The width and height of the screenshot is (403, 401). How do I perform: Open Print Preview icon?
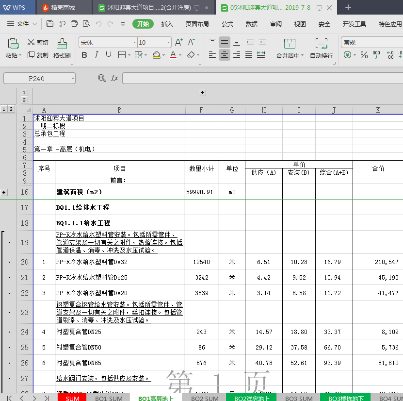[x=86, y=24]
